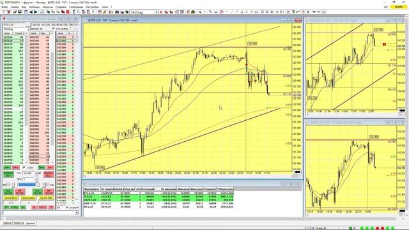
Task: Click the Open folder toolbar icon
Action: point(15,12)
